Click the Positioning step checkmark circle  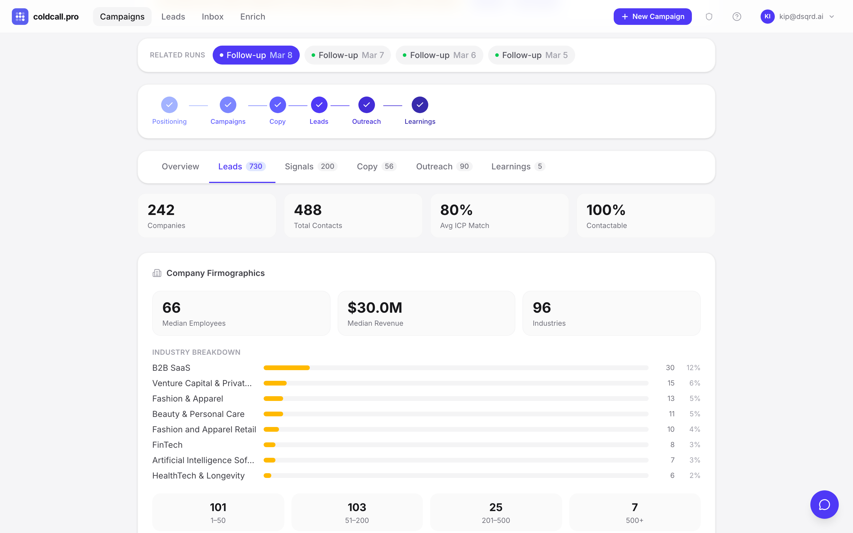(x=169, y=105)
